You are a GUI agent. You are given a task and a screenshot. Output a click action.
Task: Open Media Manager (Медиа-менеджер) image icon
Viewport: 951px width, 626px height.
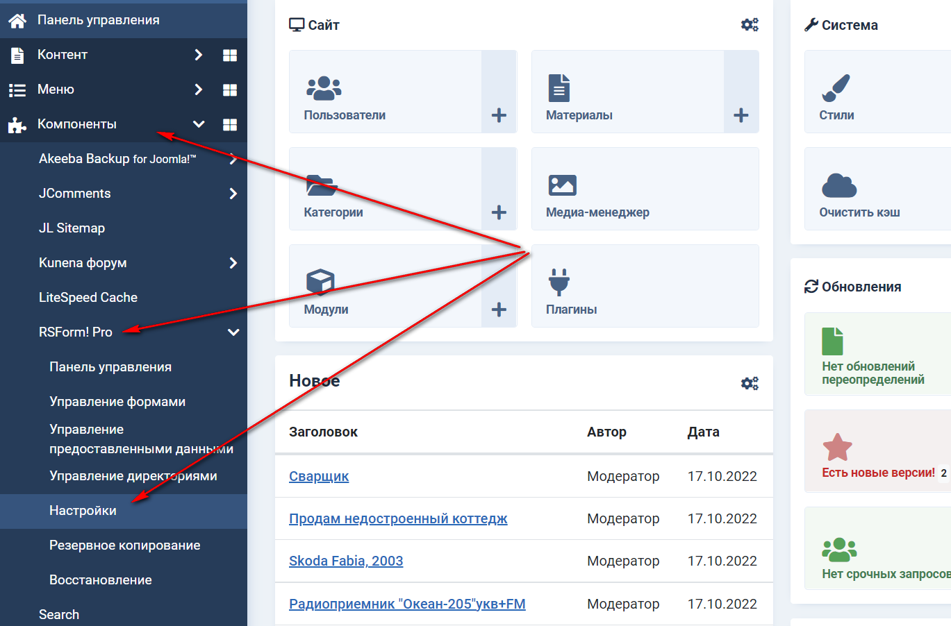562,185
